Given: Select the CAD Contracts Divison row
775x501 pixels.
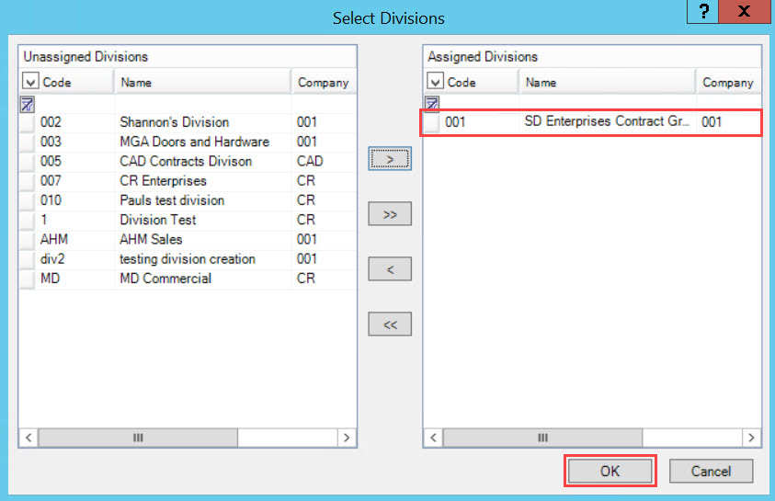Looking at the screenshot, I should pyautogui.click(x=188, y=162).
